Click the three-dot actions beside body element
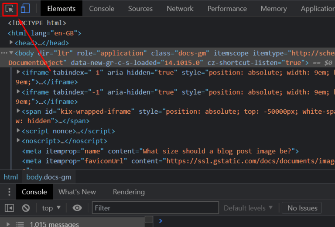This screenshot has width=335, height=227. tap(4, 53)
